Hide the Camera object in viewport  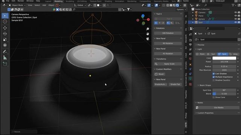pyautogui.click(x=235, y=12)
